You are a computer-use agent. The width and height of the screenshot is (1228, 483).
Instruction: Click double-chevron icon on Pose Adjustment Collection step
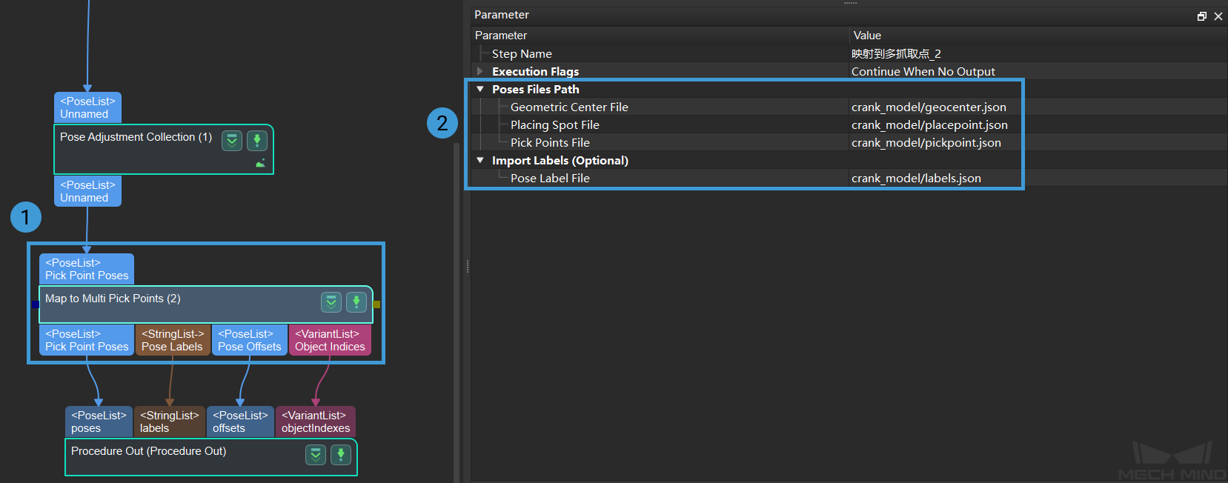[232, 140]
